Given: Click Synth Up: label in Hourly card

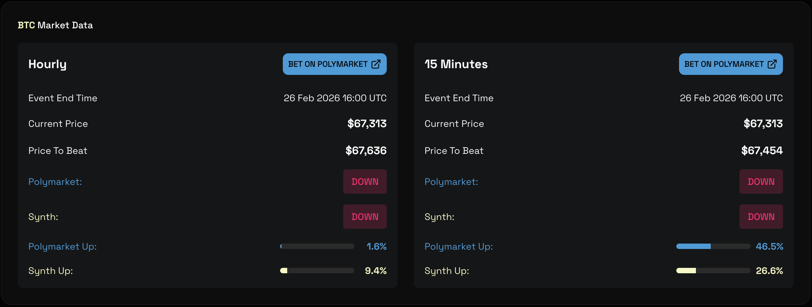Looking at the screenshot, I should [51, 271].
